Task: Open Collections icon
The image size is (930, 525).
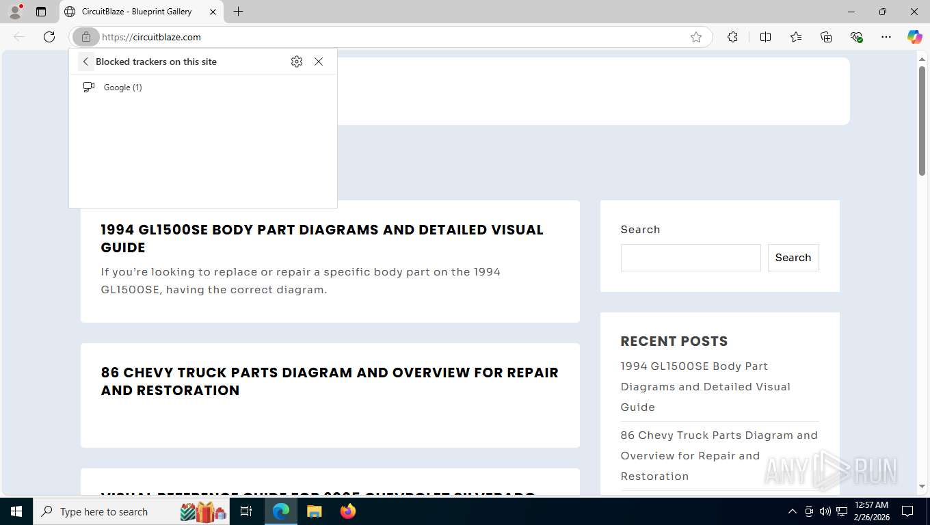Action: click(826, 37)
